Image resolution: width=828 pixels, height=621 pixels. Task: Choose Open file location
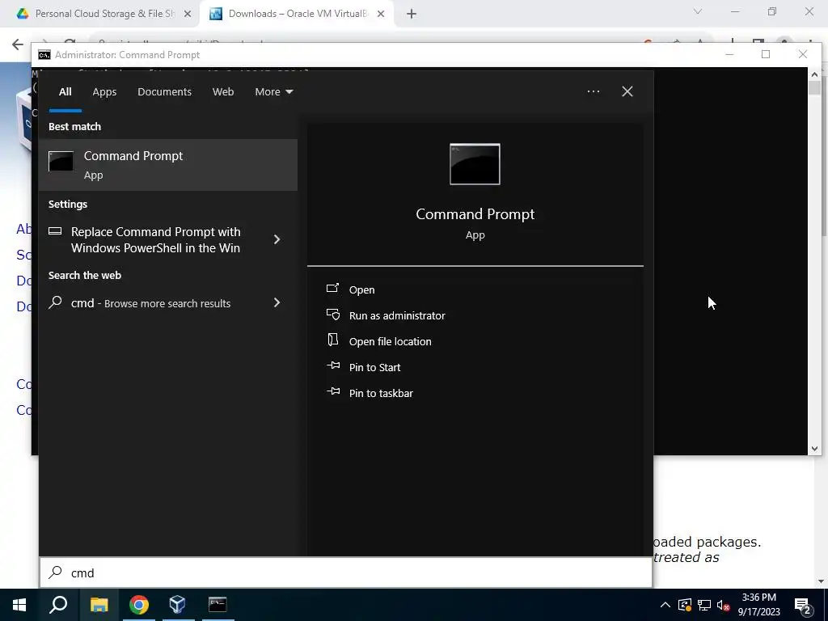(x=391, y=342)
